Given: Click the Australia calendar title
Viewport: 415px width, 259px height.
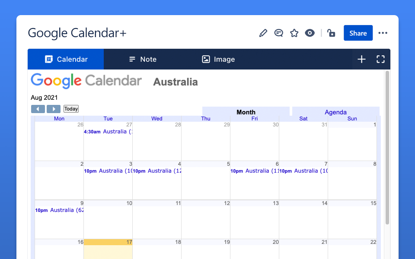Looking at the screenshot, I should tap(176, 82).
